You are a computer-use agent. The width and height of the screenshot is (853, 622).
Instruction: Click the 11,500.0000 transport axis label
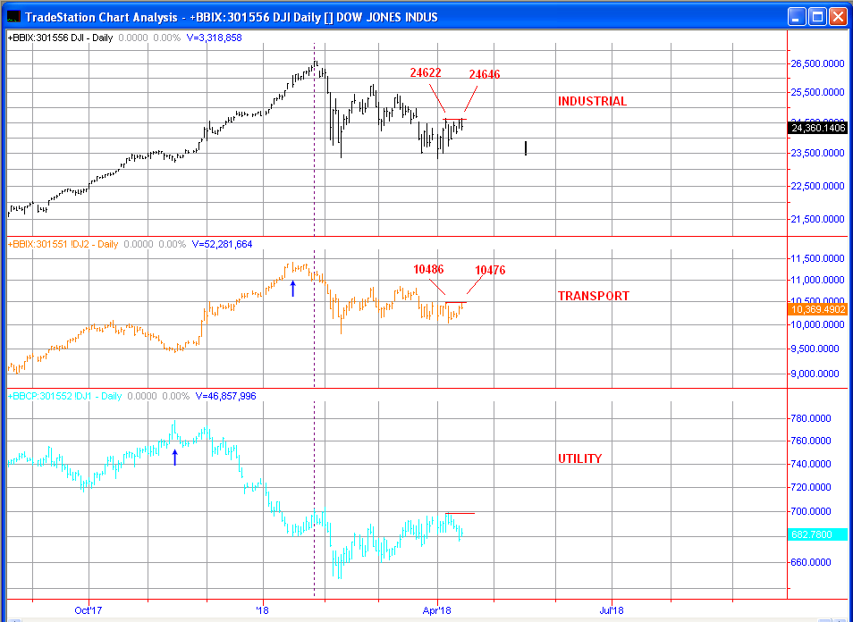tap(817, 258)
